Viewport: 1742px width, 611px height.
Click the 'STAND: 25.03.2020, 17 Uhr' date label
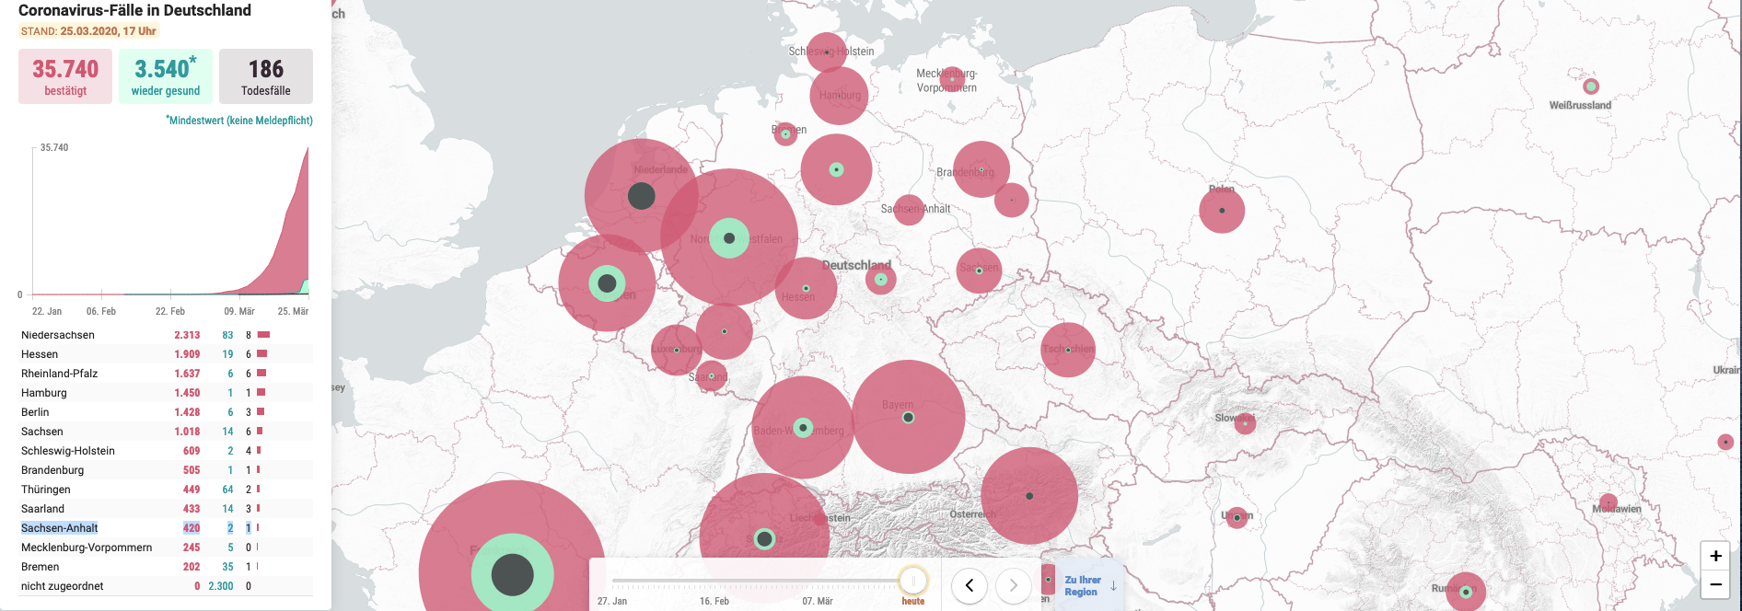[x=88, y=31]
